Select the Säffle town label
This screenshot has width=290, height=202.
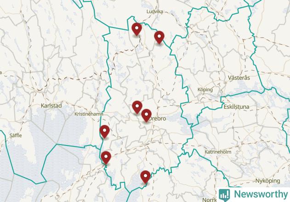click(x=16, y=135)
